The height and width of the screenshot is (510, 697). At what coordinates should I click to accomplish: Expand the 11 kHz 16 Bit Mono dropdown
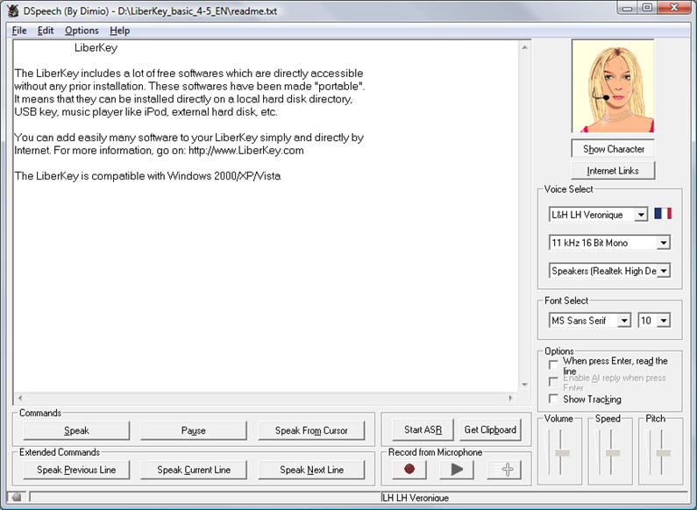pyautogui.click(x=664, y=243)
